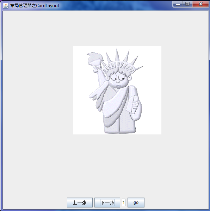The image size is (210, 211).
Task: Click the 下一张 next card button
Action: click(107, 203)
